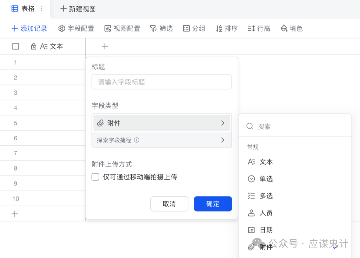Click the field title input box
360x258 pixels.
click(161, 82)
